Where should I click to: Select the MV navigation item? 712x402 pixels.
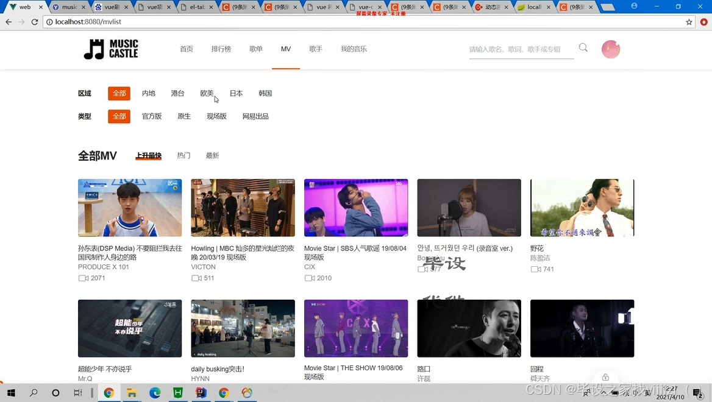[286, 49]
